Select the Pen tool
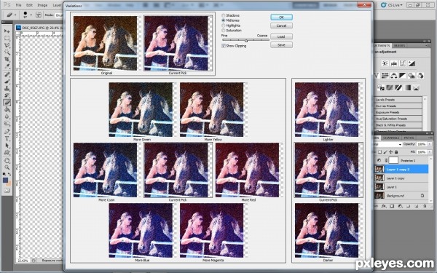 click(x=7, y=131)
